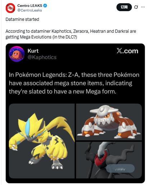Open Centro LEAKS profile avatar
Viewport: 147px width, 185px height.
click(x=10, y=8)
